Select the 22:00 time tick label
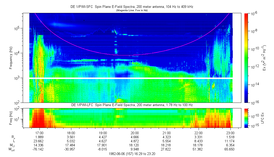Image resolution: width=274 pixels, height=157 pixels. point(198,133)
